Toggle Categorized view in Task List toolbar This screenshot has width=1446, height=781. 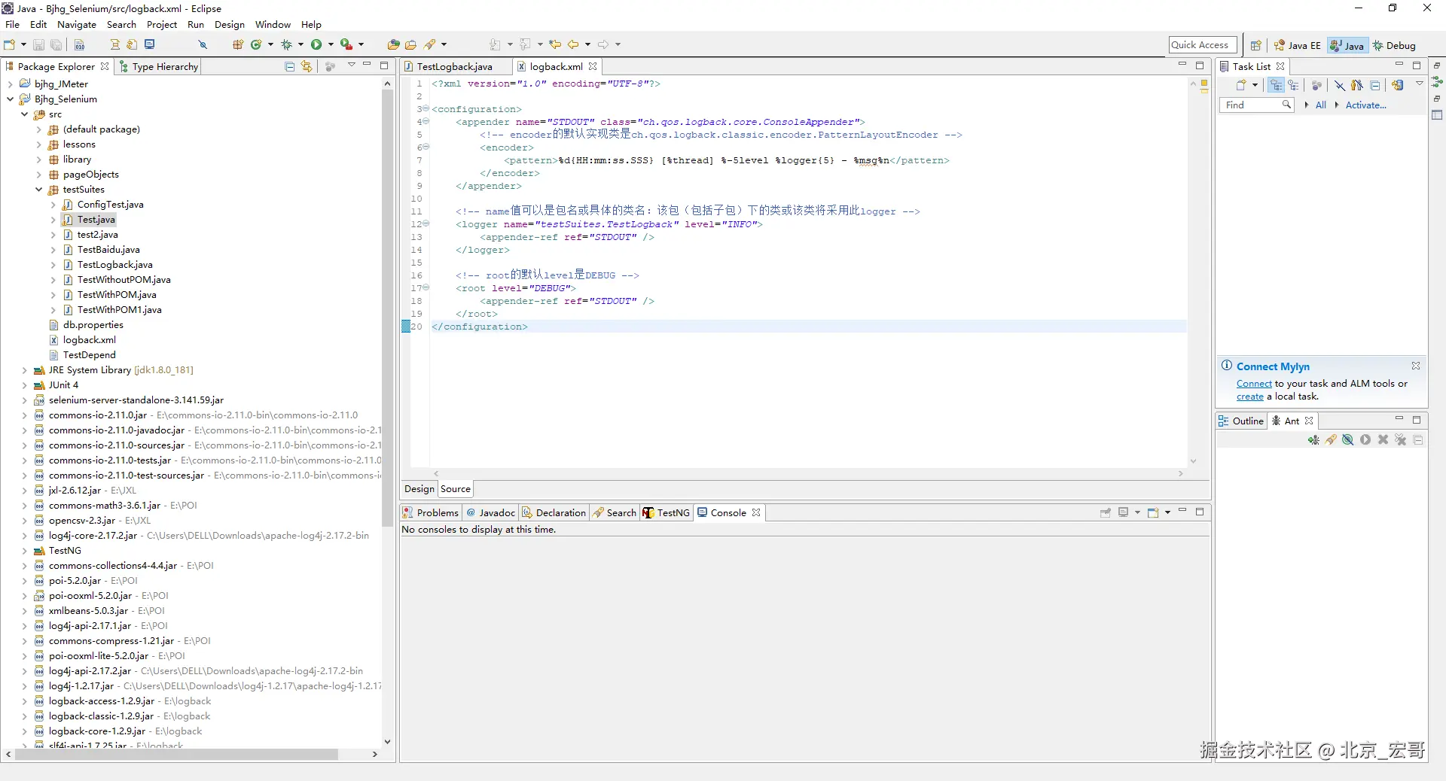point(1276,85)
